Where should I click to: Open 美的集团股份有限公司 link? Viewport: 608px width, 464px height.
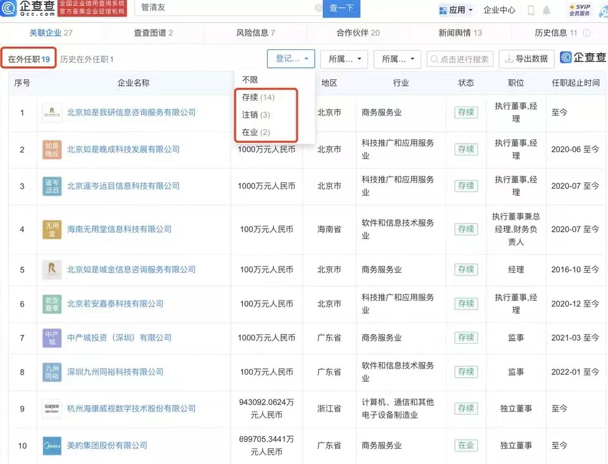pos(107,446)
